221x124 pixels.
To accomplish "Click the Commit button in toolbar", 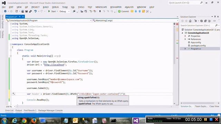I will 123,11.
